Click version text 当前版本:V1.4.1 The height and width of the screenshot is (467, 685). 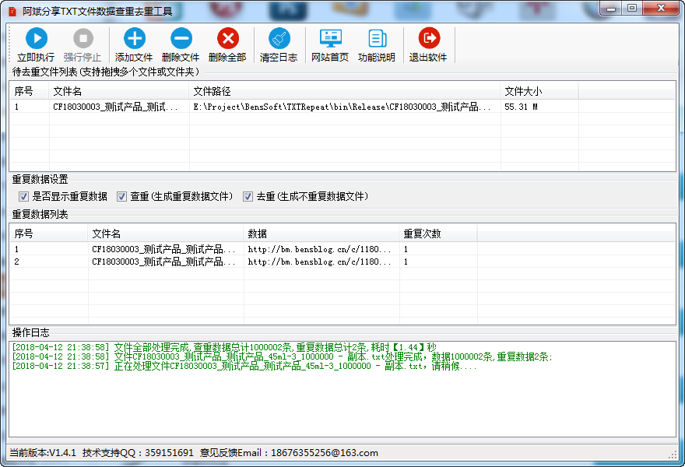[43, 452]
